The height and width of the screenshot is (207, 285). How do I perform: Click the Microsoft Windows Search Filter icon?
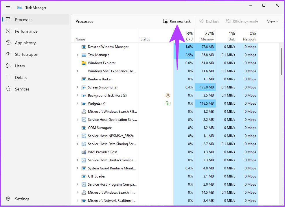tap(84, 112)
